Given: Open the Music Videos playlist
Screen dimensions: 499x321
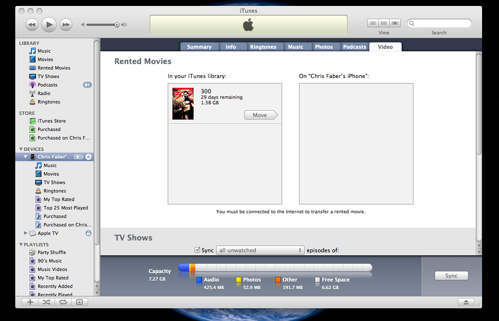Looking at the screenshot, I should 52,269.
